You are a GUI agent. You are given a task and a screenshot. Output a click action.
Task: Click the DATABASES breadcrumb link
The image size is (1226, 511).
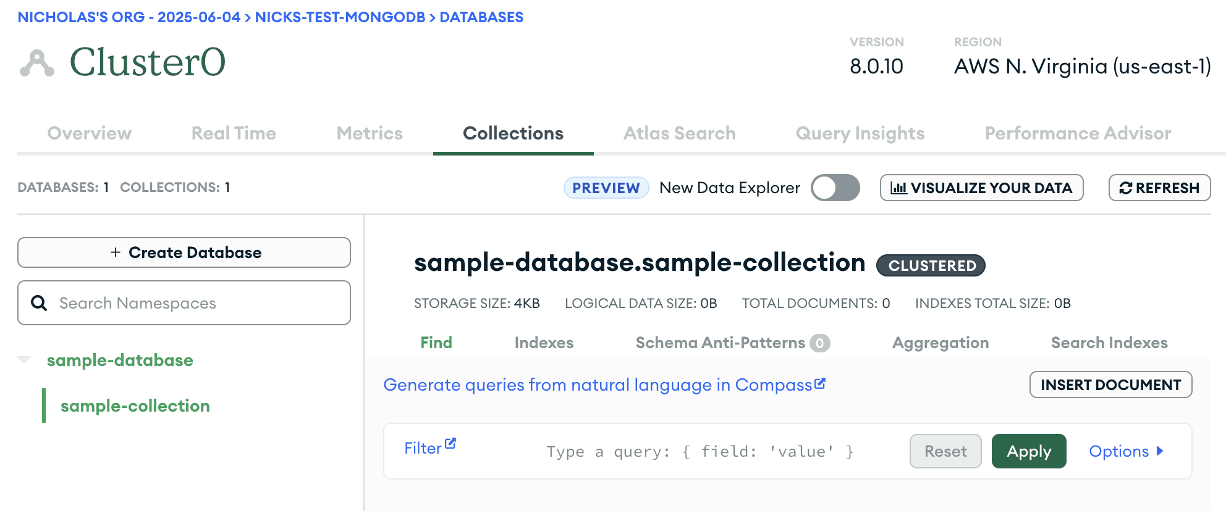pos(481,17)
